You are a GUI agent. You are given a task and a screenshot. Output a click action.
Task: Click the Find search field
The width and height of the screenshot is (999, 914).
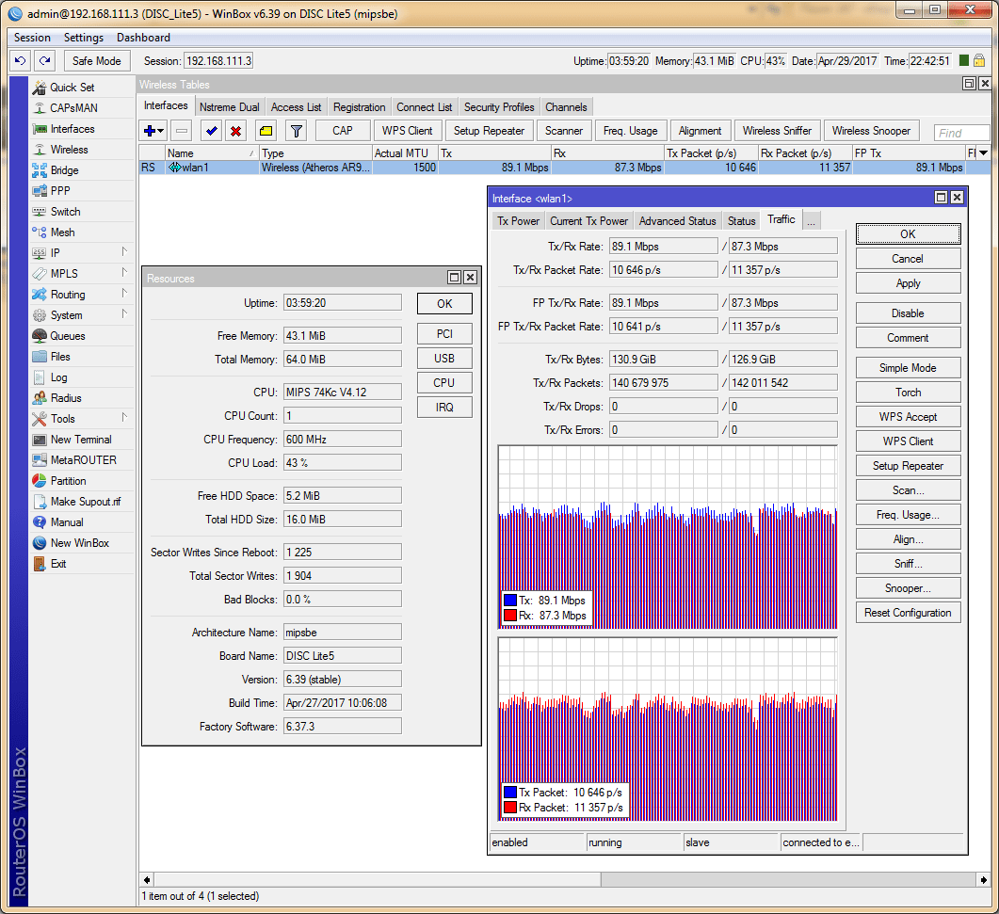960,133
